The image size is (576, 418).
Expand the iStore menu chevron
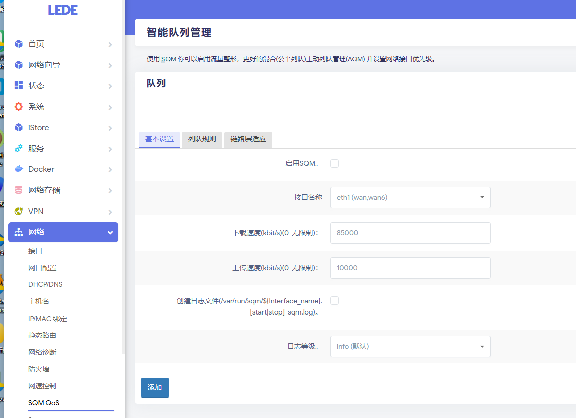point(110,128)
